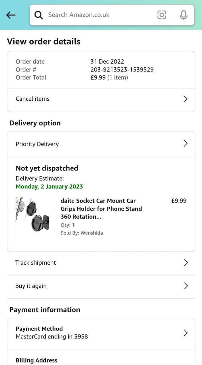Select Buy it again
Viewport: 202px width, 365px height.
(x=85, y=286)
